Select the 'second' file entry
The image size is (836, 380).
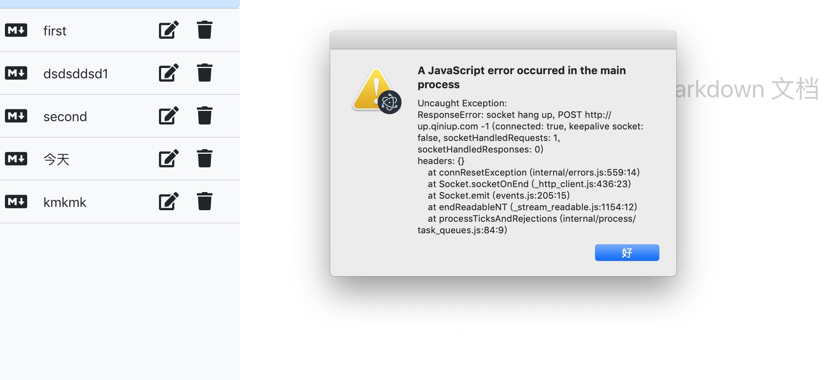(65, 117)
